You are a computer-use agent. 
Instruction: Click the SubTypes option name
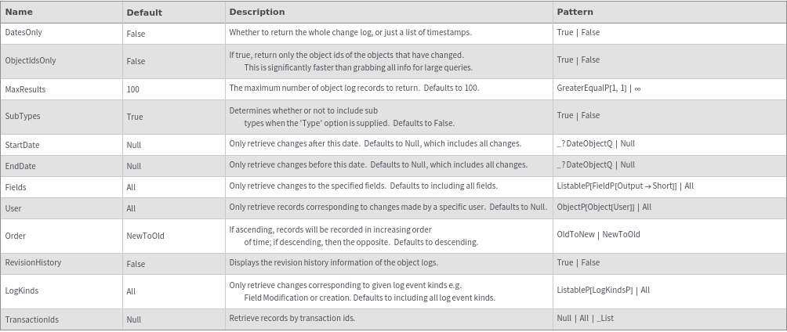[x=23, y=116]
